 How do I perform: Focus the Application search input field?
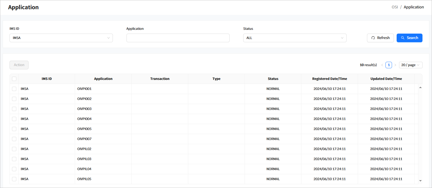pyautogui.click(x=178, y=38)
